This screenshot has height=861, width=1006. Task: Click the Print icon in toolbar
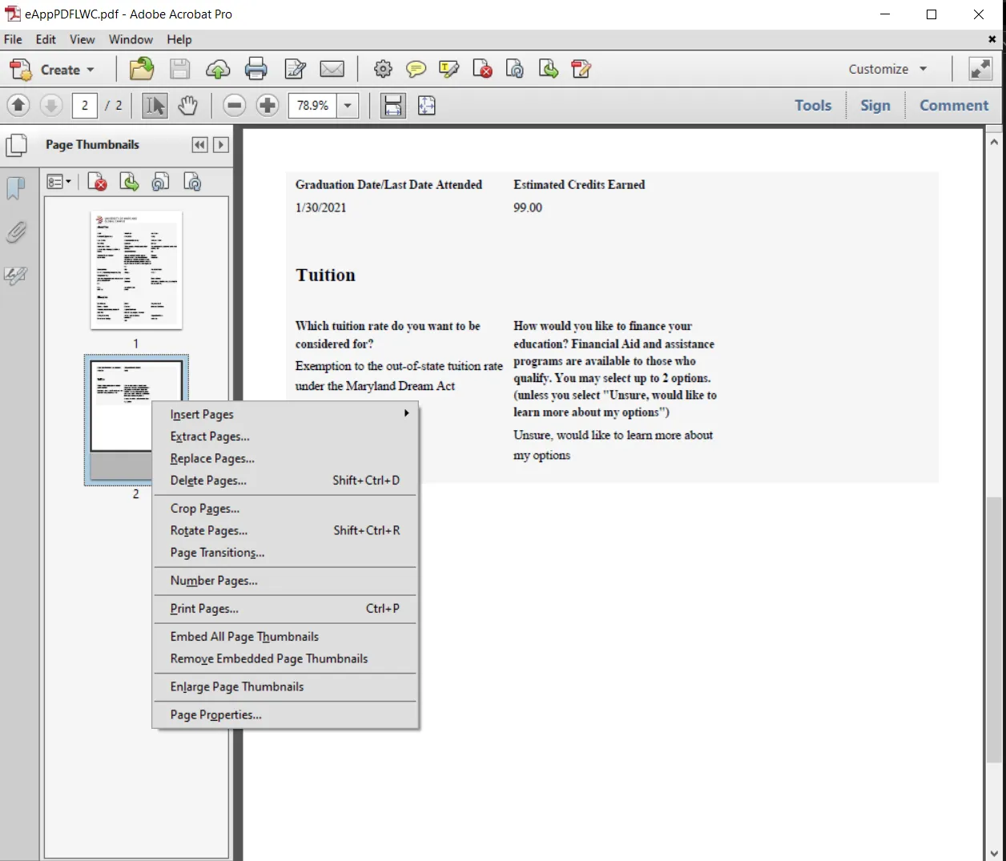pyautogui.click(x=256, y=70)
